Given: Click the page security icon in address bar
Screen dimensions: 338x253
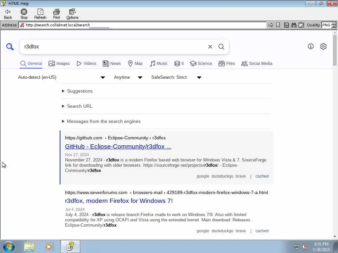Looking at the screenshot, I should click(22, 25).
